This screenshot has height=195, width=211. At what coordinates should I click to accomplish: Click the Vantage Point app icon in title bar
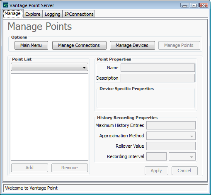pyautogui.click(x=5, y=5)
